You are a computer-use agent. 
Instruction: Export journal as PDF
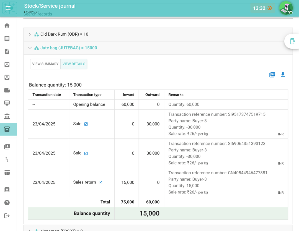pyautogui.click(x=272, y=75)
